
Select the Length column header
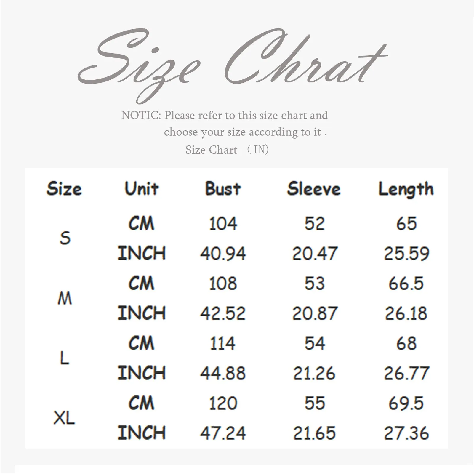click(406, 189)
